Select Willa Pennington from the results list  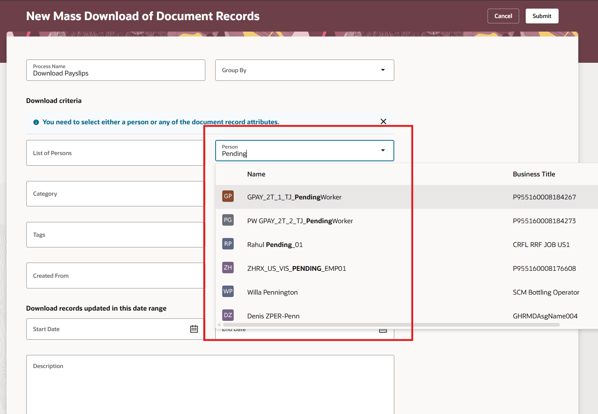[x=272, y=292]
